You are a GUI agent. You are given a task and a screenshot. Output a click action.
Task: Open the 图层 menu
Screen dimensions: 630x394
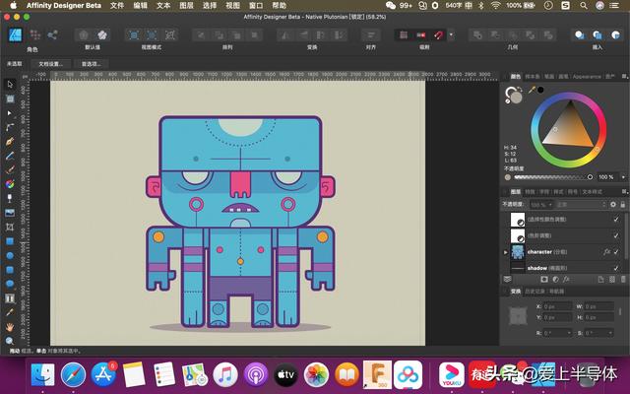pyautogui.click(x=186, y=5)
